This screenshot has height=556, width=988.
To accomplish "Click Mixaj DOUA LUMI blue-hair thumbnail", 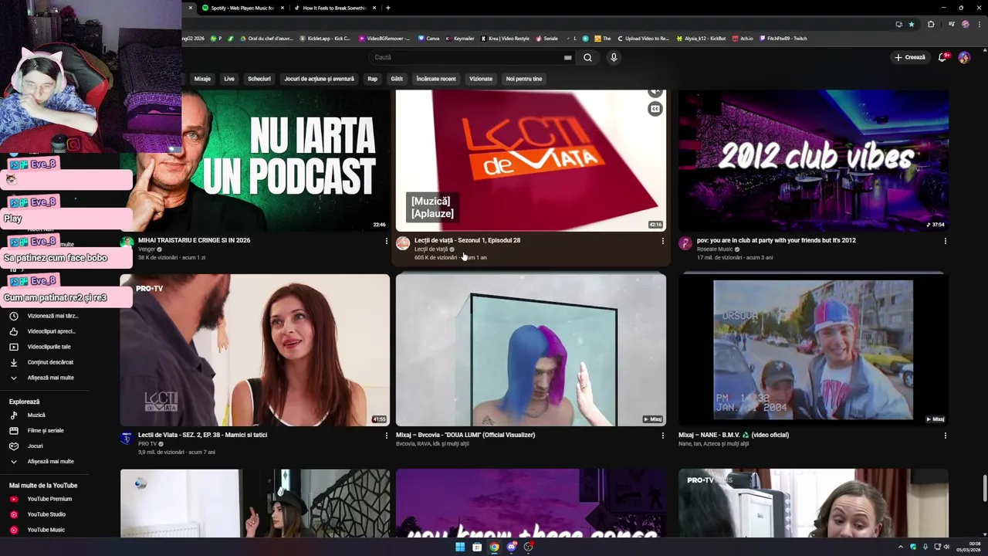I will pyautogui.click(x=531, y=350).
